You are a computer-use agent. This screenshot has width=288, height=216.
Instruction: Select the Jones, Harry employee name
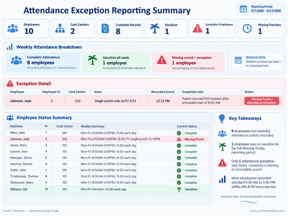click(x=18, y=145)
